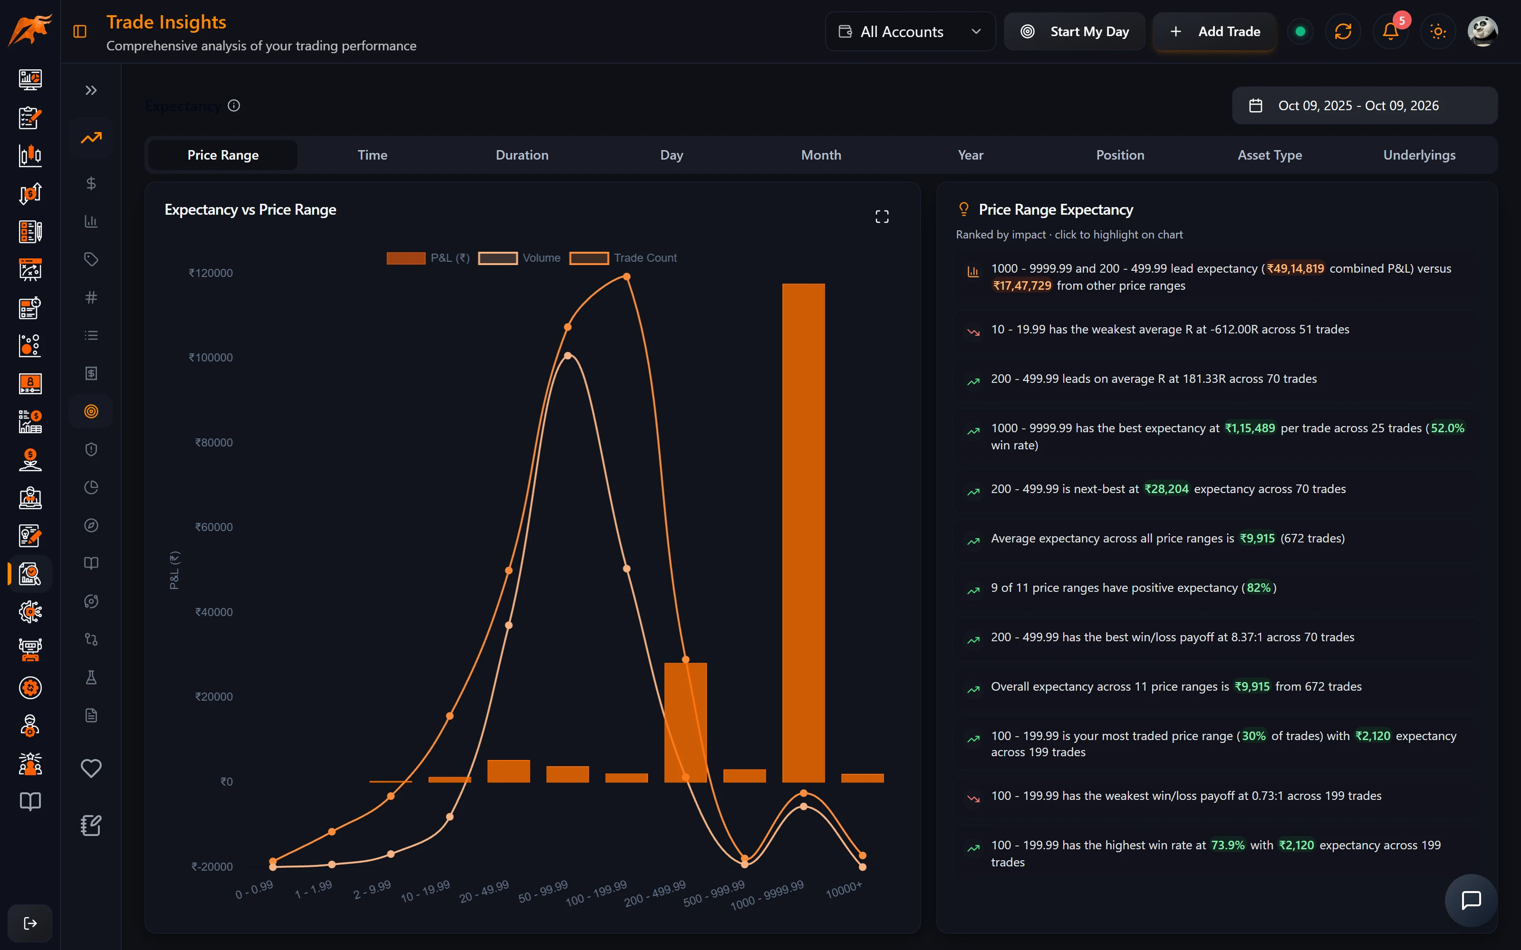Open the All Accounts dropdown
Viewport: 1521px width, 950px height.
[910, 31]
